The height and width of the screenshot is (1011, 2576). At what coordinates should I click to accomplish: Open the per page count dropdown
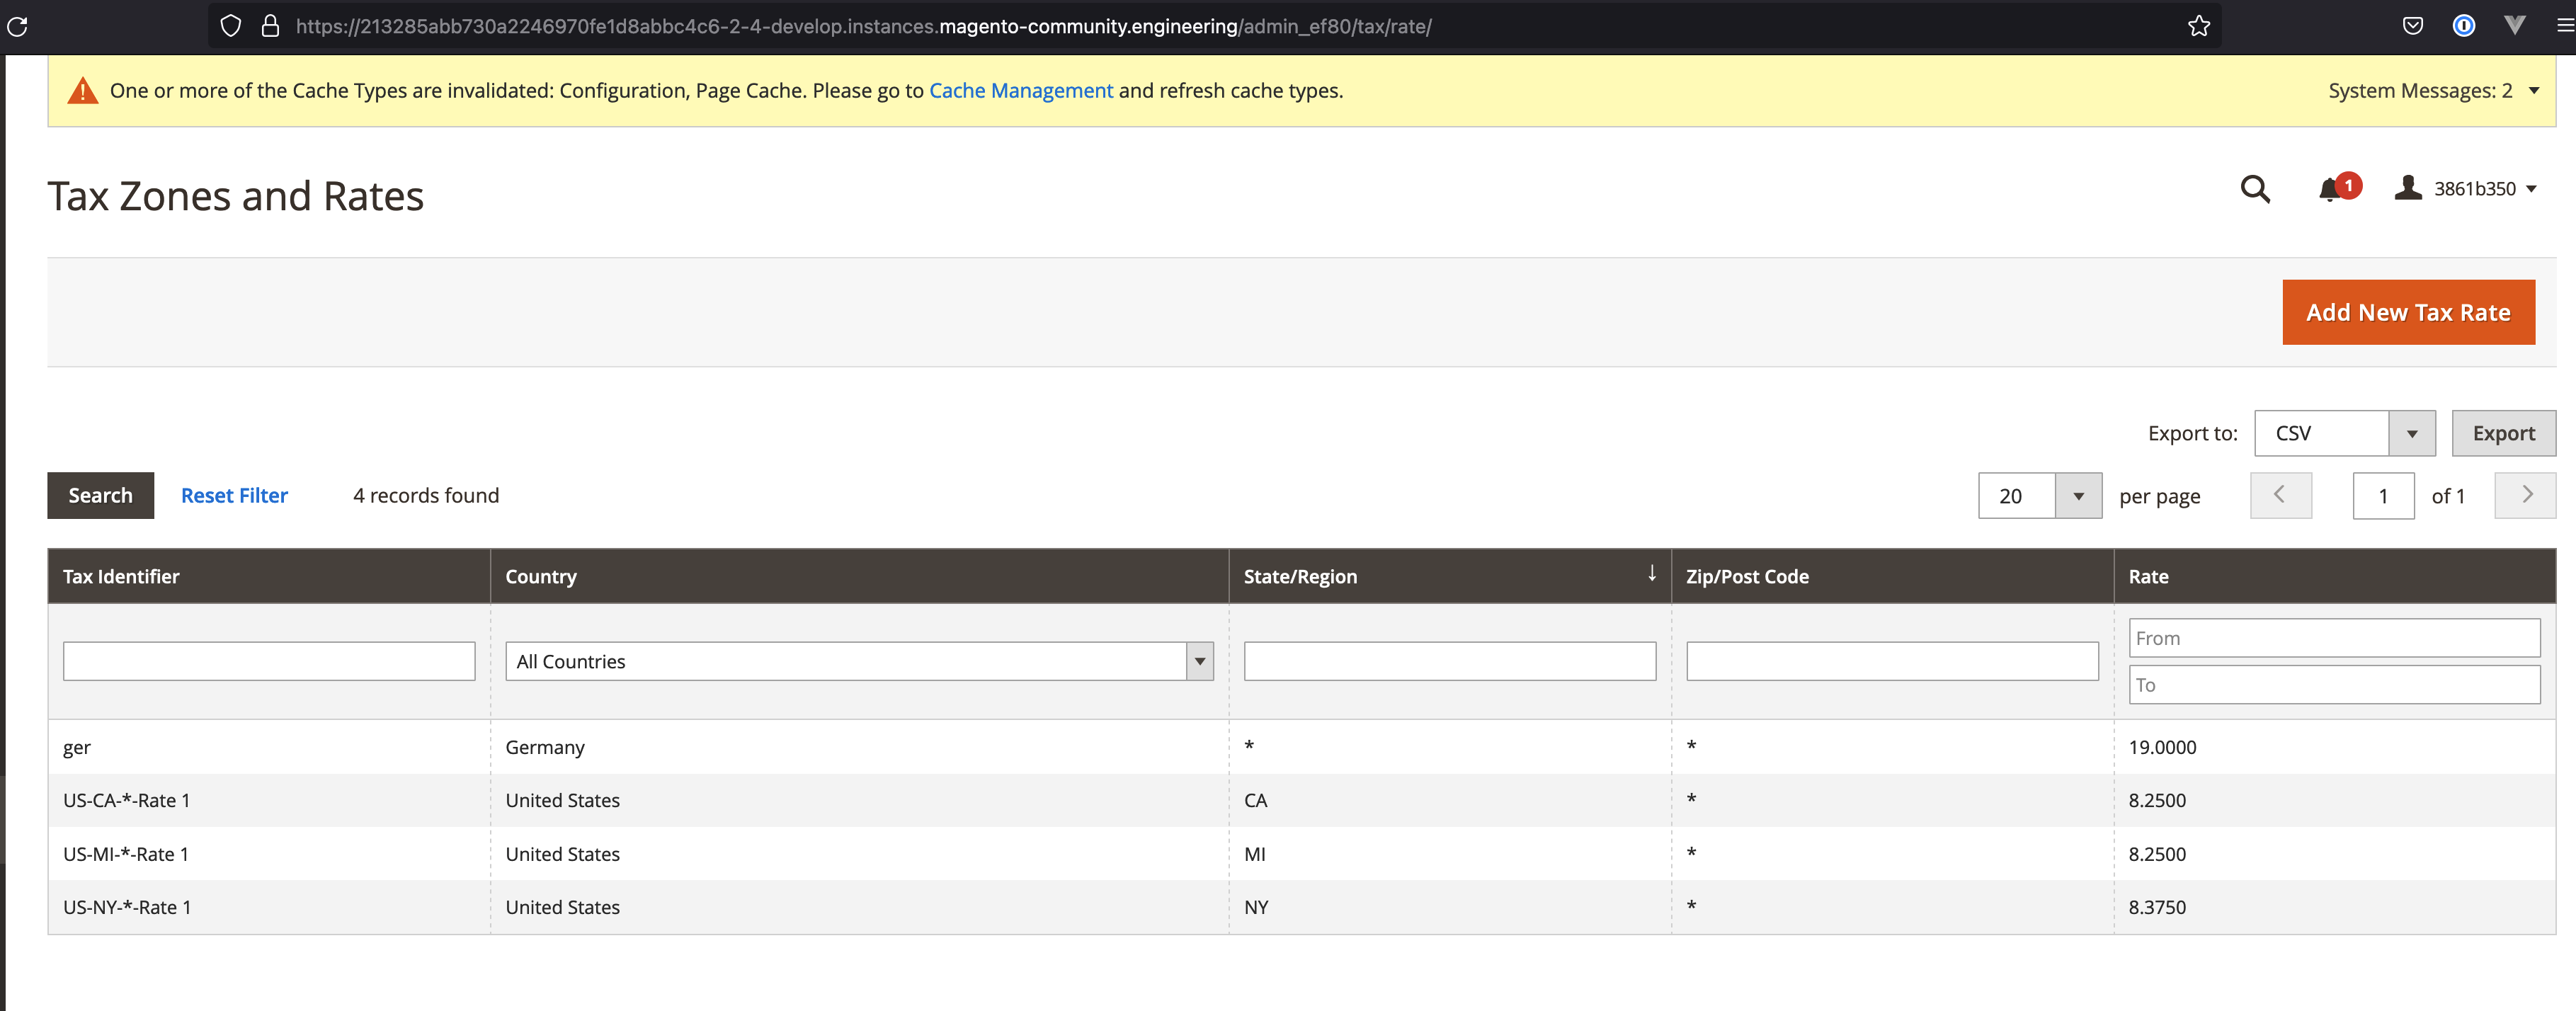pyautogui.click(x=2079, y=495)
